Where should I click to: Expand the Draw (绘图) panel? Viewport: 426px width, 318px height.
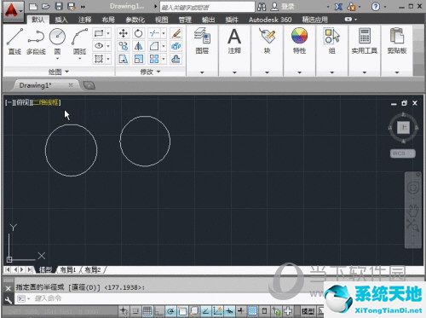click(x=58, y=72)
